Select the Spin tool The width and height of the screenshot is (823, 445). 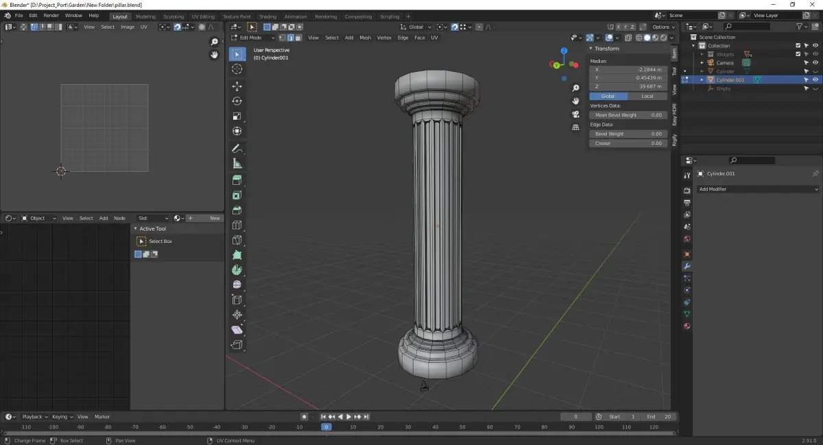tap(237, 270)
